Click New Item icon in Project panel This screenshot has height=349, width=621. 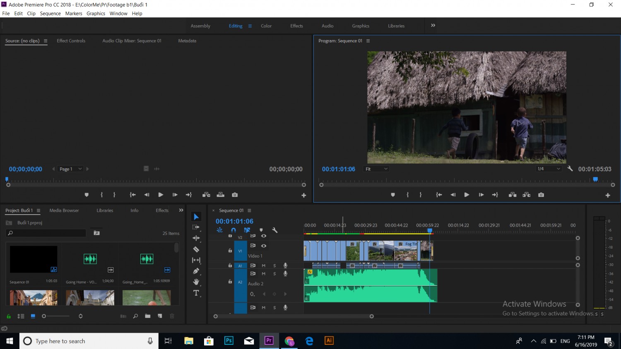pyautogui.click(x=160, y=316)
